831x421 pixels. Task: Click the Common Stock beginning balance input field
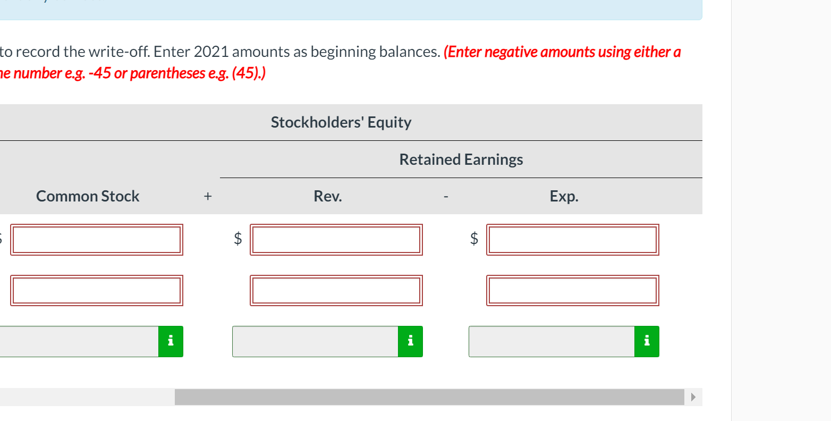(x=97, y=240)
